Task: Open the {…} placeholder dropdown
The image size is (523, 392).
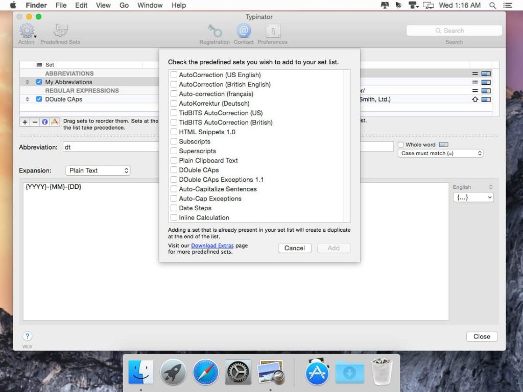Action: 473,198
